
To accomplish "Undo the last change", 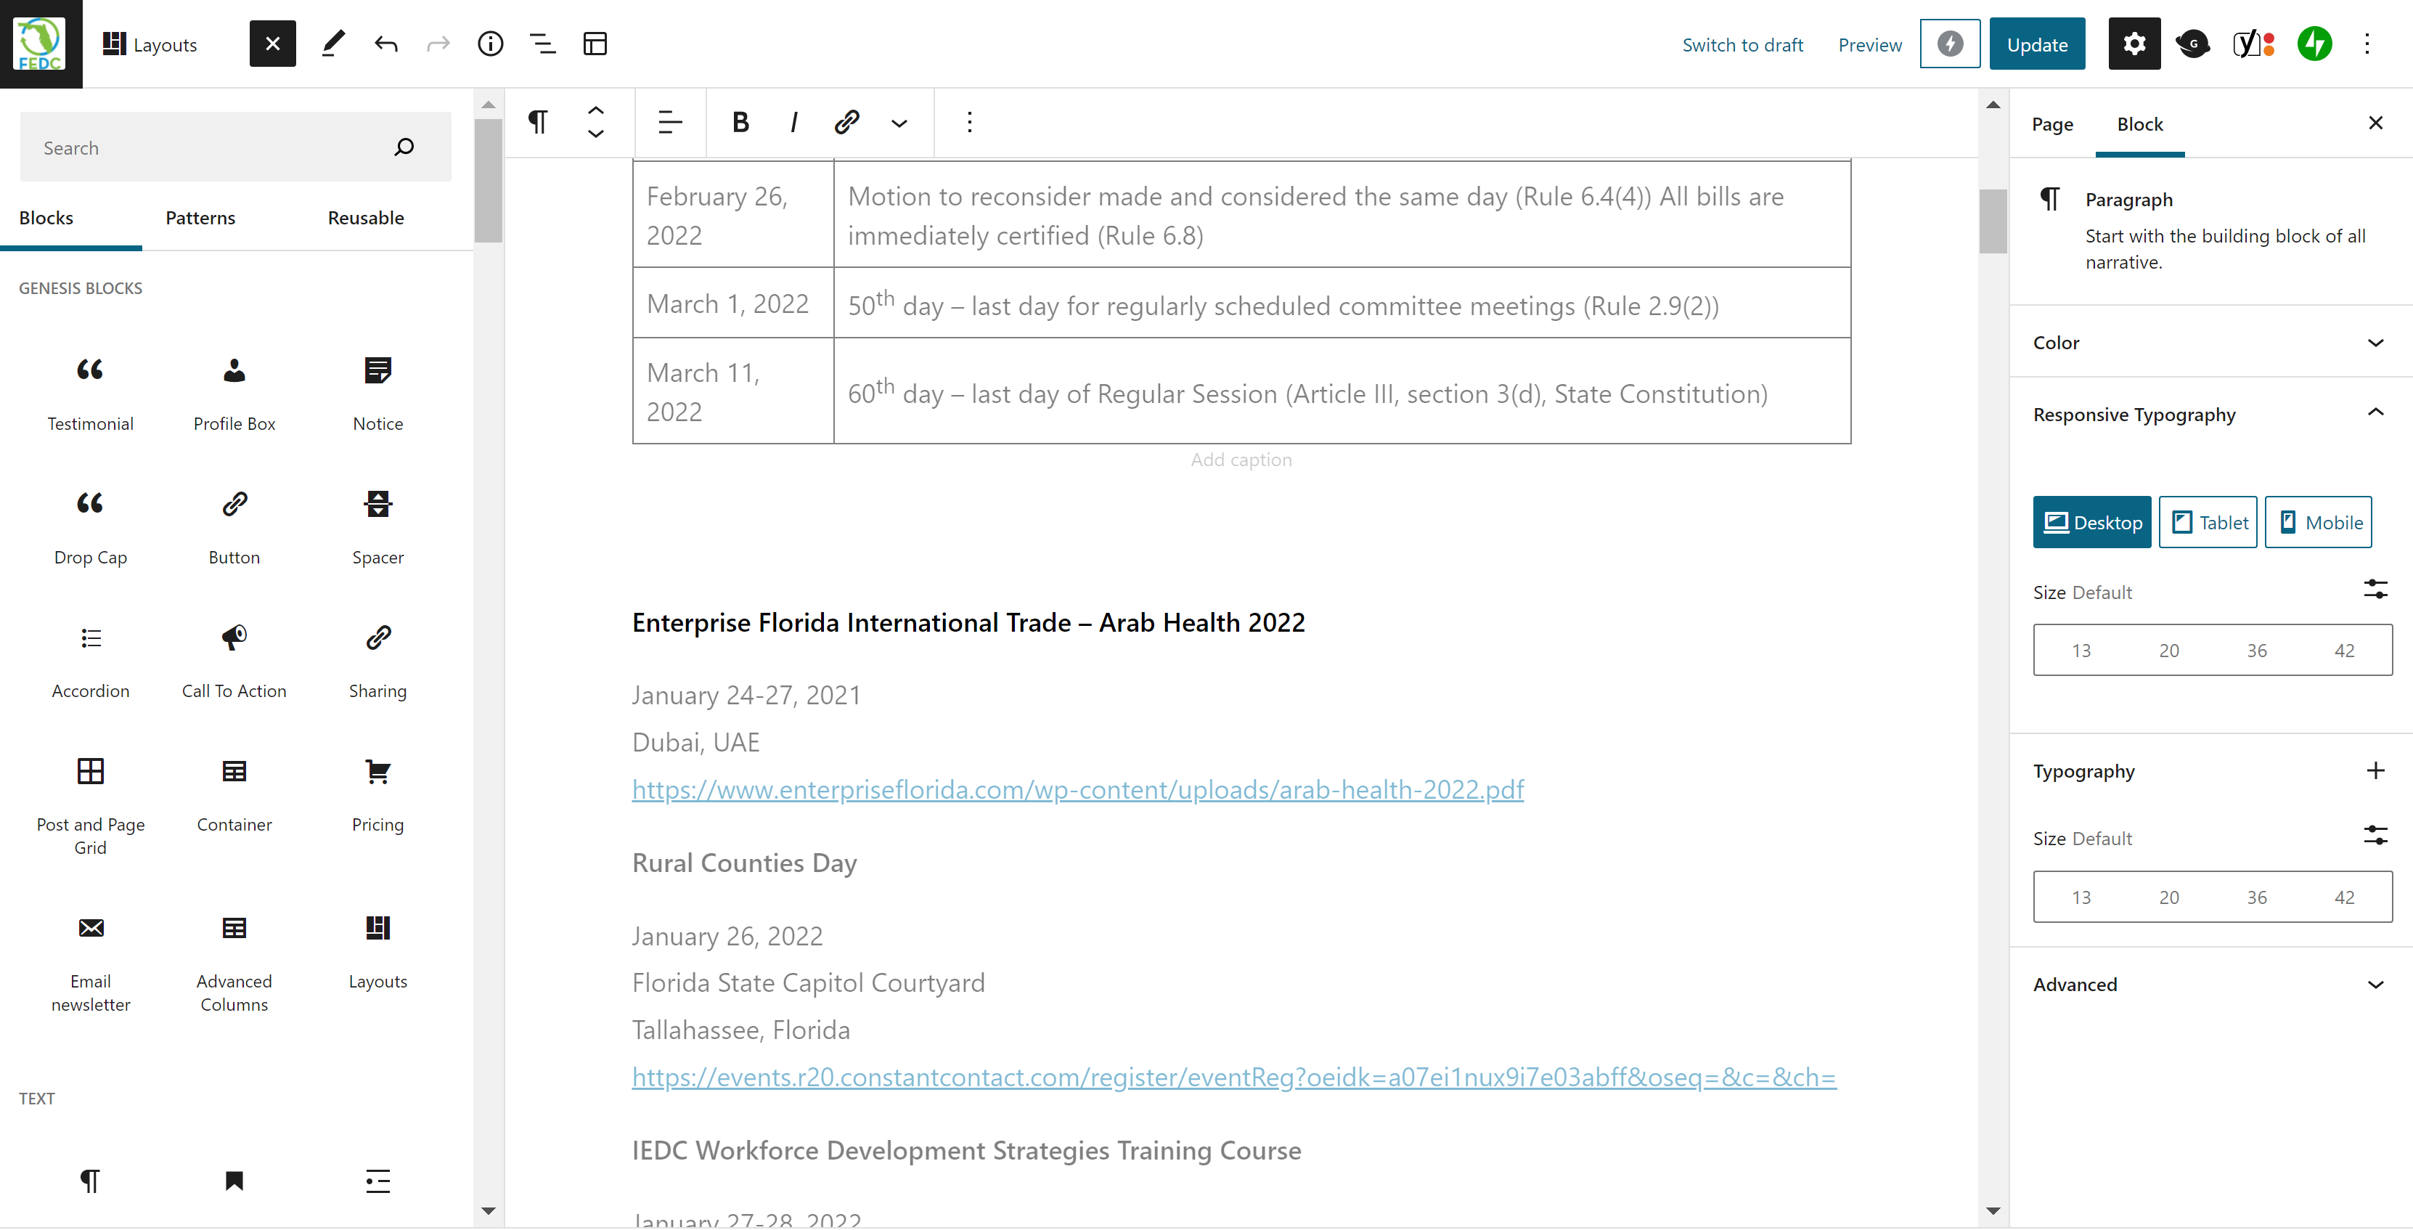I will (386, 44).
